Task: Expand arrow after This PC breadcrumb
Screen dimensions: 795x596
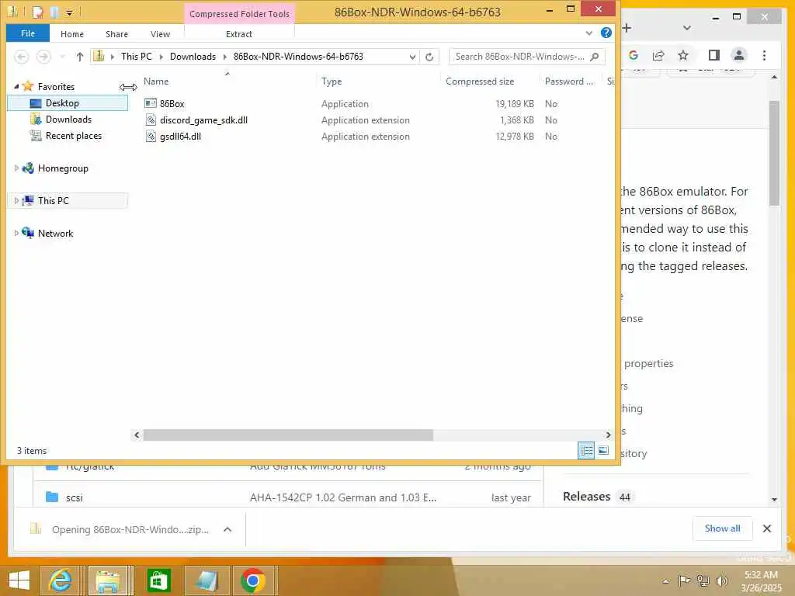Action: coord(161,57)
